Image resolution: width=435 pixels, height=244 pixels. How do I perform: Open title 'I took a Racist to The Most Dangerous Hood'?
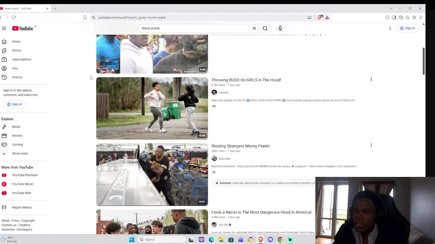point(261,212)
